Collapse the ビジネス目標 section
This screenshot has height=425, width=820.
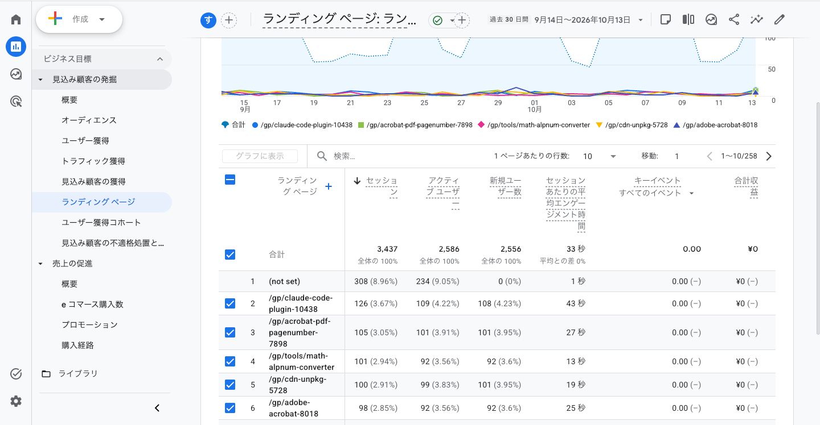[x=160, y=59]
